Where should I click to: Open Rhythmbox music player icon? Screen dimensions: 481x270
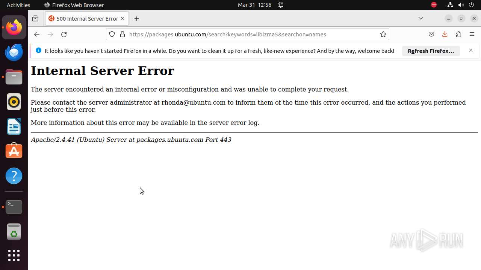(14, 102)
